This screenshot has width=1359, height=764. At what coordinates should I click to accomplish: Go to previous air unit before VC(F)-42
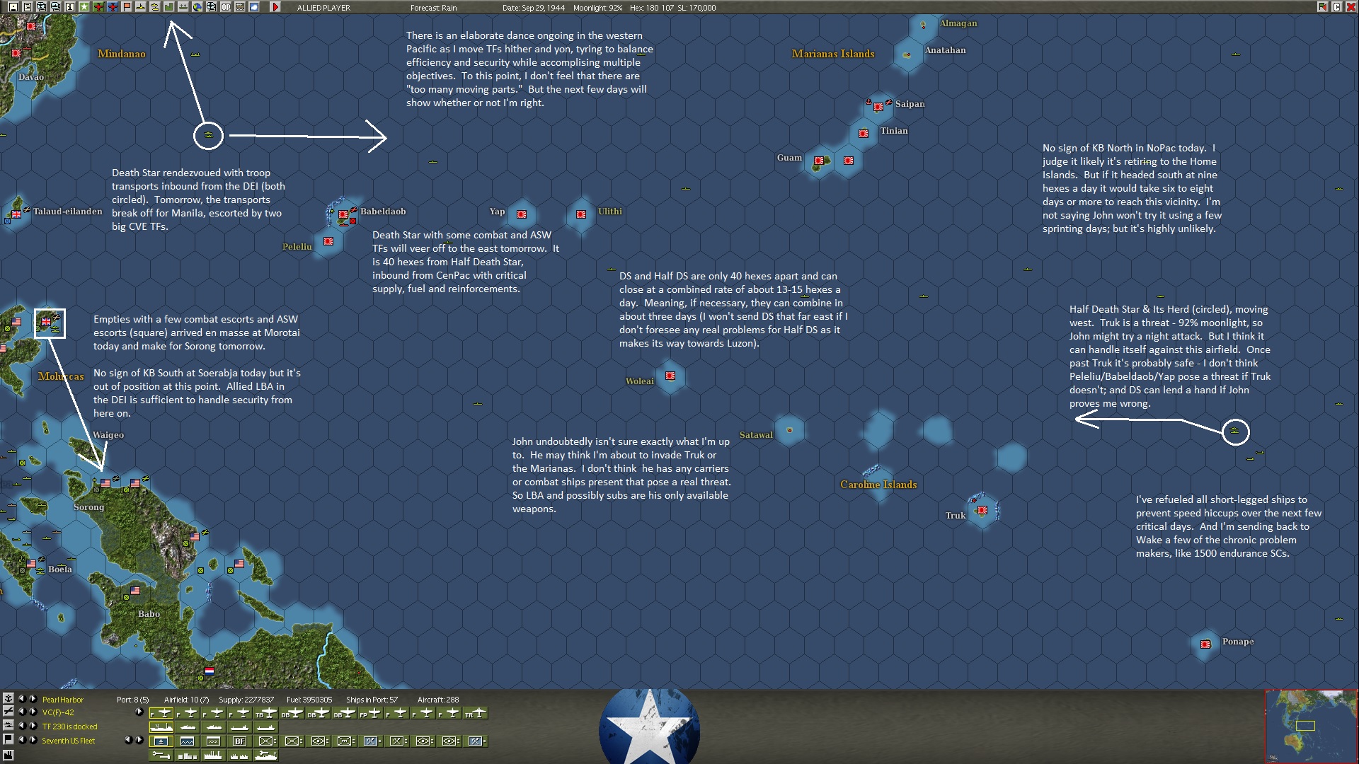pyautogui.click(x=22, y=712)
